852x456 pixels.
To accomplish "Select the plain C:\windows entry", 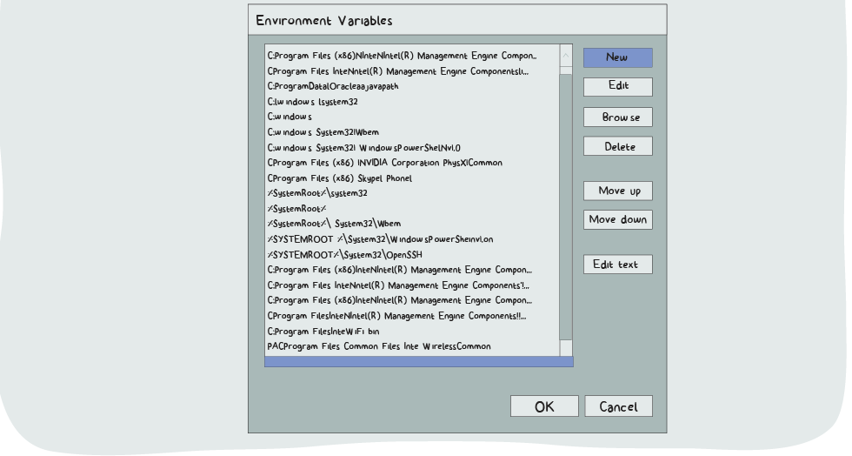I will pyautogui.click(x=290, y=117).
